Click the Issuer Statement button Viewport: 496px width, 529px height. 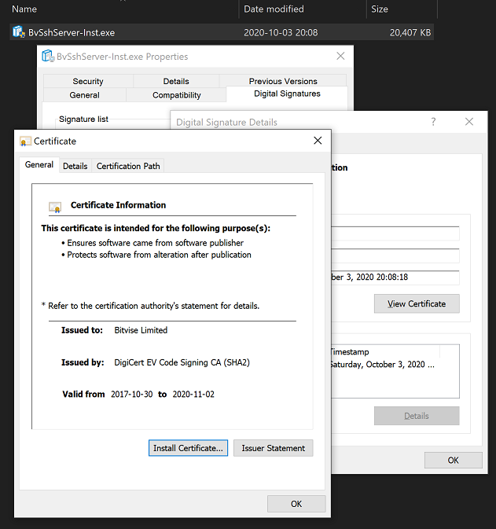(x=273, y=448)
